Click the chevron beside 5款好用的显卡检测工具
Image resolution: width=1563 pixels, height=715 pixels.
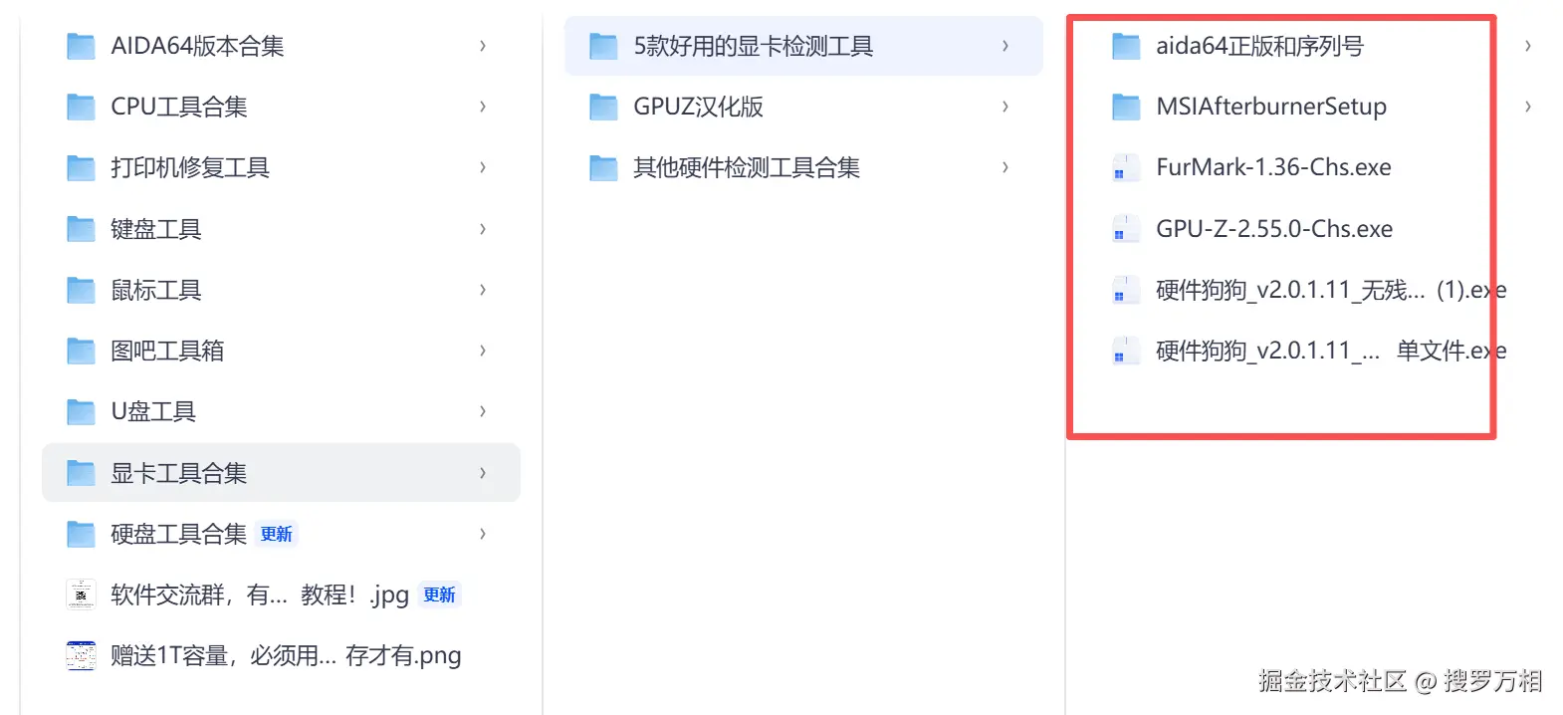1005,46
